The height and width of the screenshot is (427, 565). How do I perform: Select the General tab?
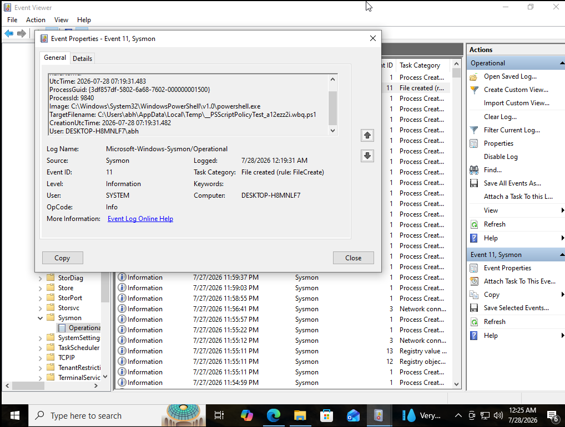point(55,58)
